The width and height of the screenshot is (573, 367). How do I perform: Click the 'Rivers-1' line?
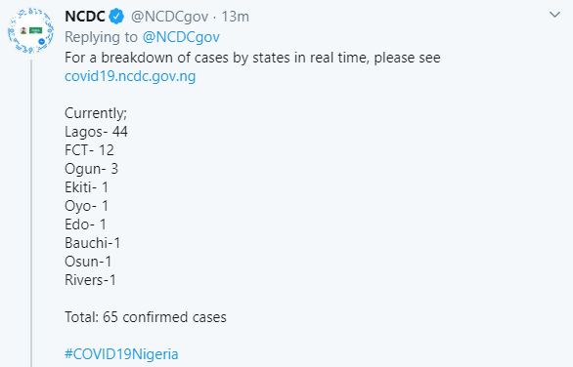[90, 280]
